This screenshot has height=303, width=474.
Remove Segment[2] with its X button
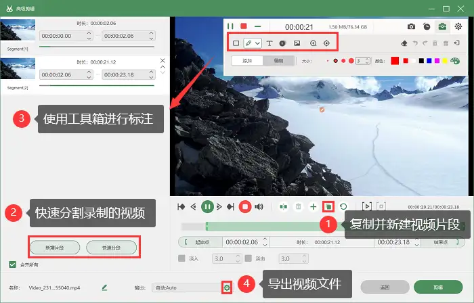tap(163, 61)
